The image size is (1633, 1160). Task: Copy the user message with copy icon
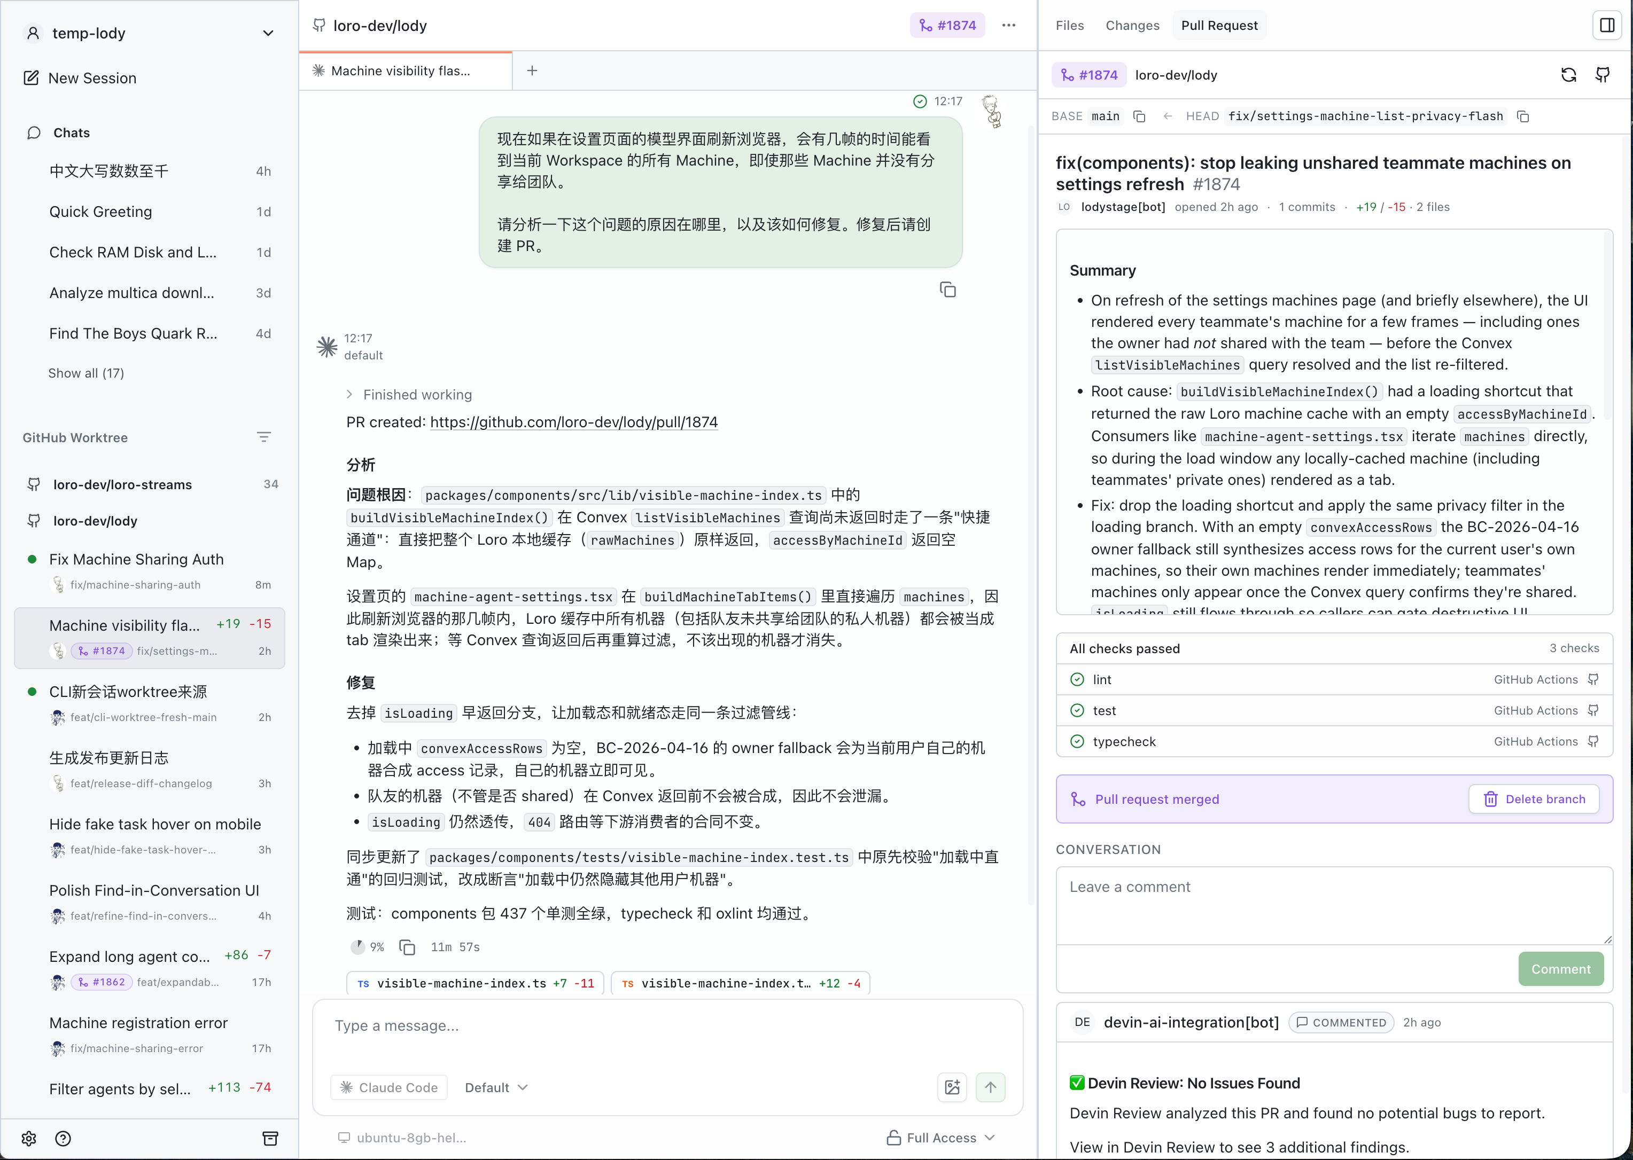pyautogui.click(x=947, y=289)
